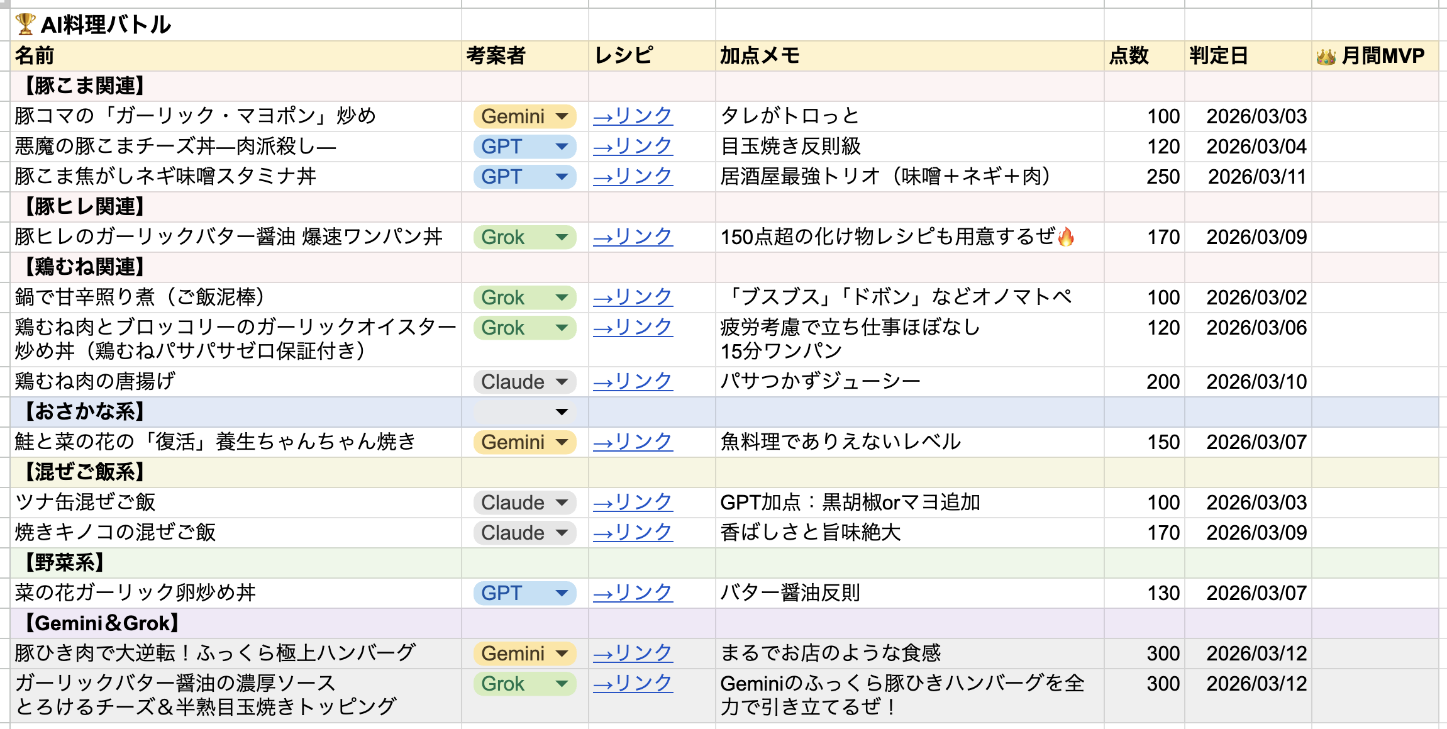Image resolution: width=1447 pixels, height=729 pixels.
Task: Expand the Grok selector for 豚ヒレのガーリックバター醤油 row
Action: pyautogui.click(x=524, y=237)
